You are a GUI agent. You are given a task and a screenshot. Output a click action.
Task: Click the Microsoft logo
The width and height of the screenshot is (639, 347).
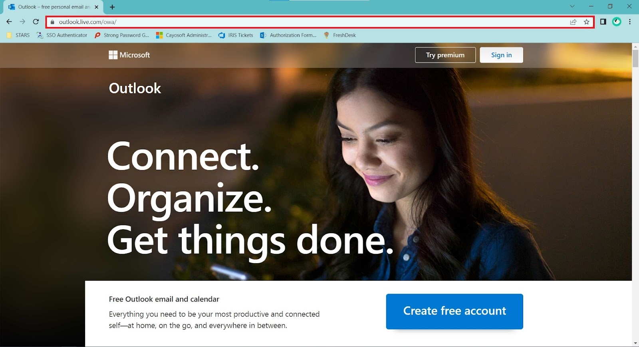[x=129, y=55]
